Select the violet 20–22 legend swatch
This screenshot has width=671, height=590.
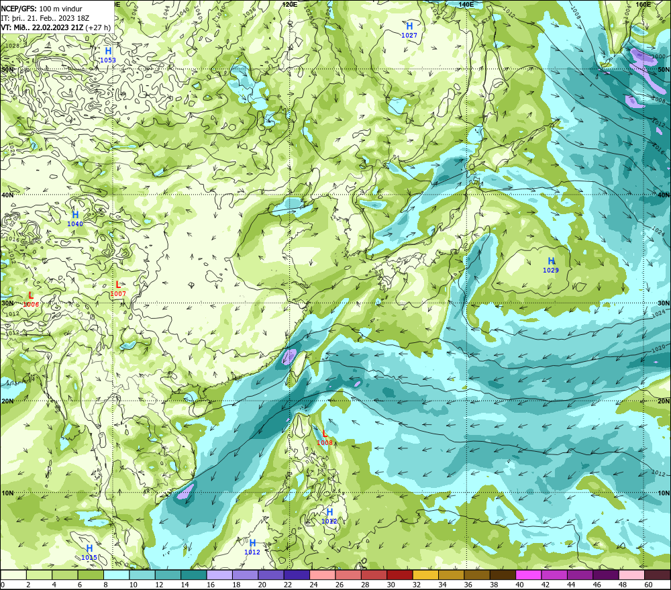click(x=271, y=575)
